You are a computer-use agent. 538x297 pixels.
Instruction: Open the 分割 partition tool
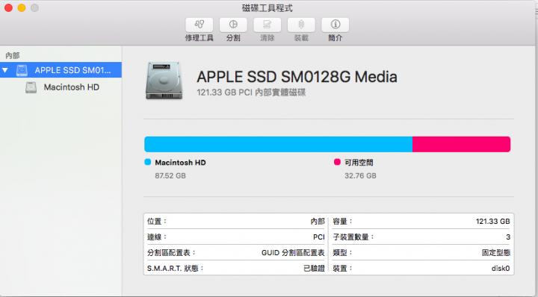click(233, 25)
